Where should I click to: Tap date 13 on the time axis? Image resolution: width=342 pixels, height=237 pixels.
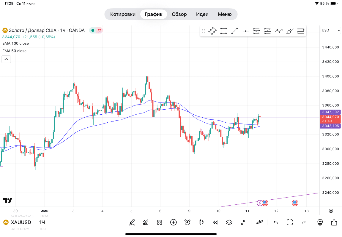tap(306, 211)
